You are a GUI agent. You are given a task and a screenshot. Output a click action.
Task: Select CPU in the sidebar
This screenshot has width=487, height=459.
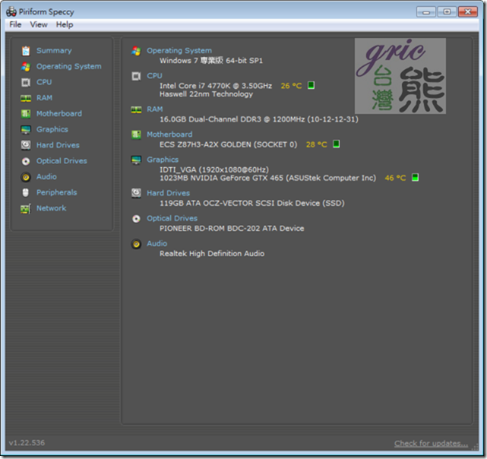tap(44, 82)
